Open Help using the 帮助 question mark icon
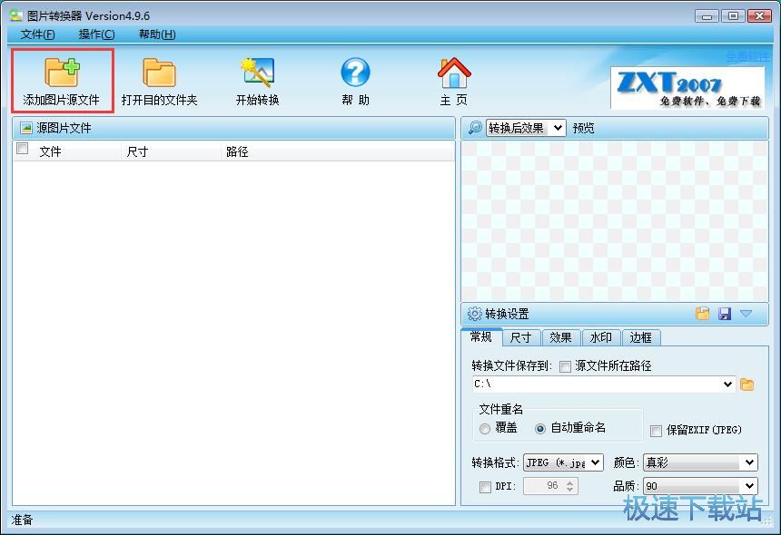The image size is (781, 535). [355, 80]
